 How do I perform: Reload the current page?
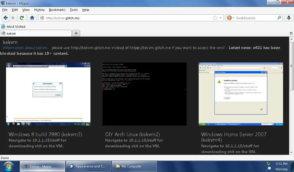point(22,18)
